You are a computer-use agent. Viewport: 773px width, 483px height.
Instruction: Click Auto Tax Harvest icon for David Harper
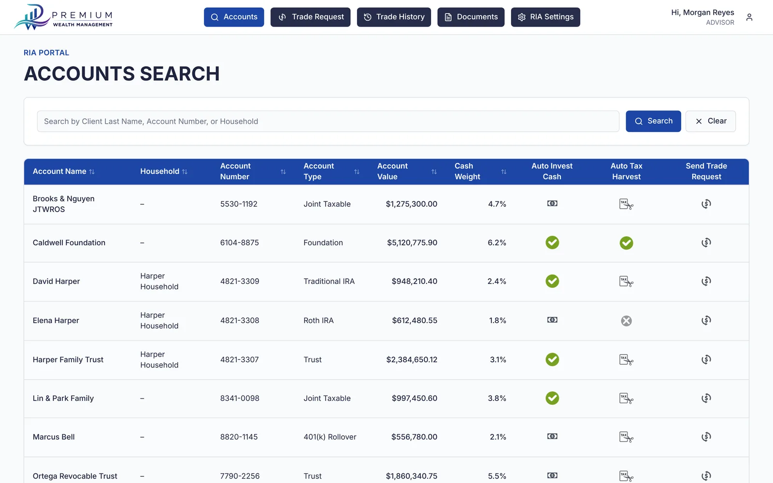(x=626, y=282)
